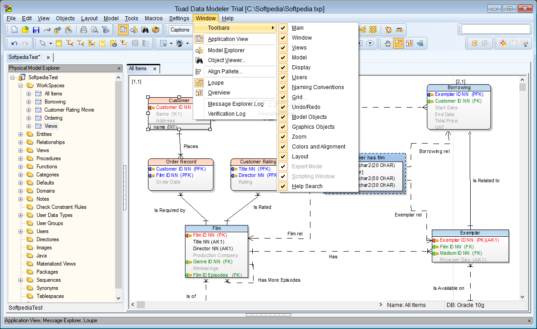Open the Macros menu

[x=153, y=18]
